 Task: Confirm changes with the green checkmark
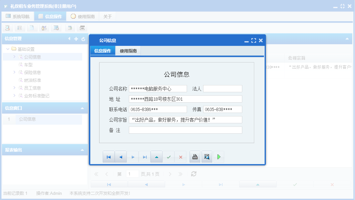[x=169, y=157]
